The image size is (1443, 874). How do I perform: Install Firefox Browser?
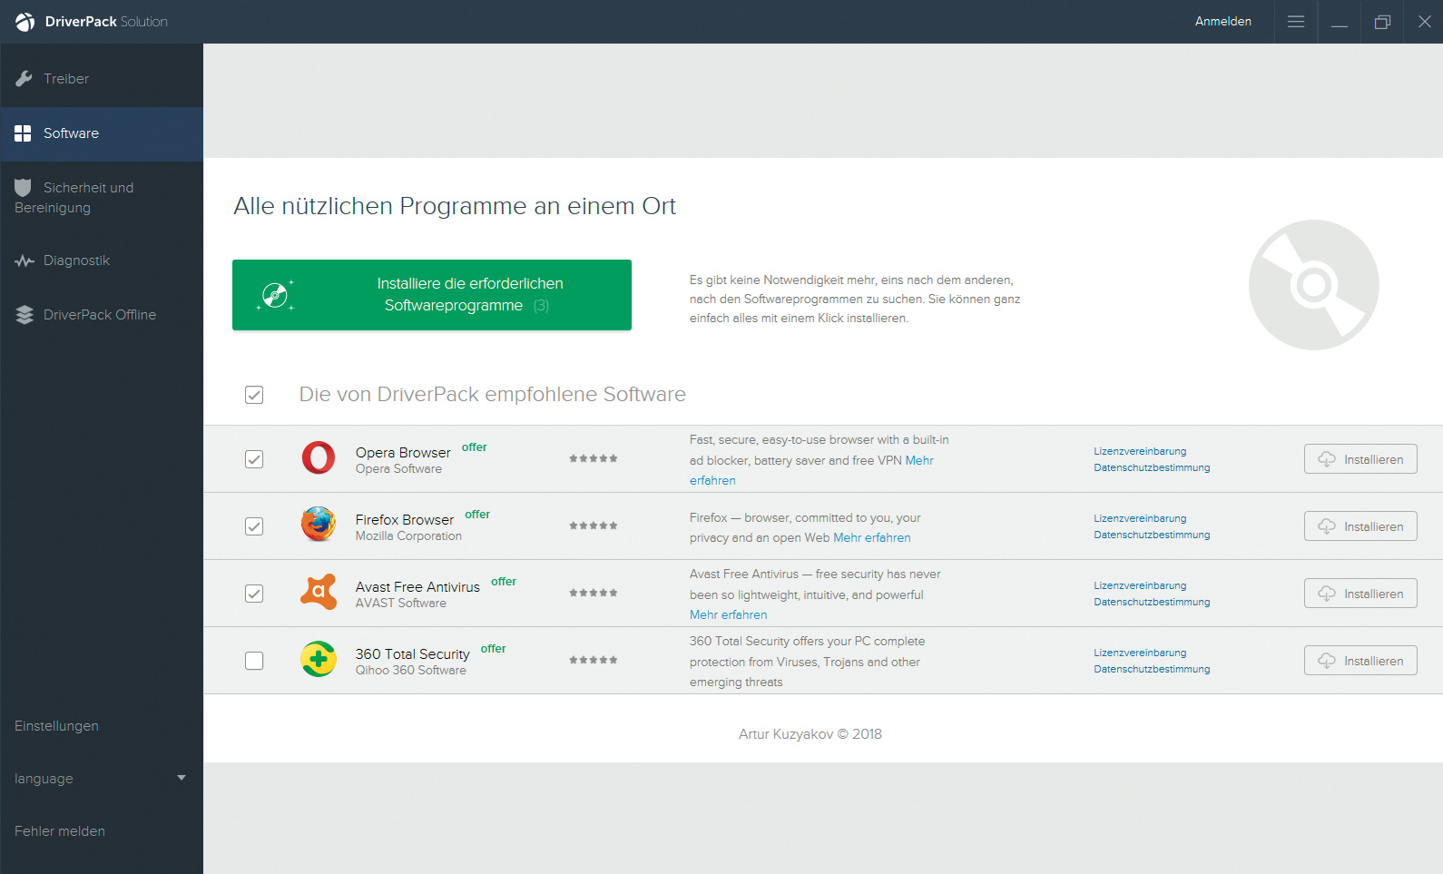click(1360, 526)
